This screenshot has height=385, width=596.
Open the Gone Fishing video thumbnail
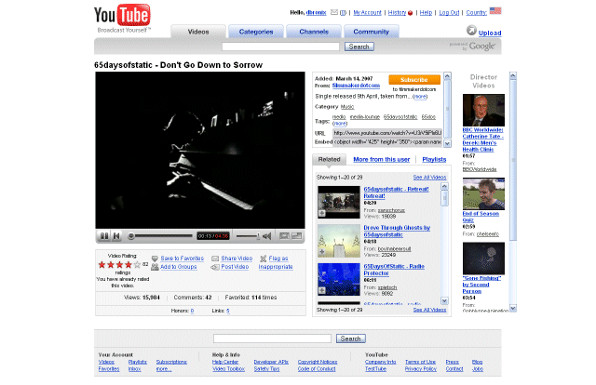(483, 259)
